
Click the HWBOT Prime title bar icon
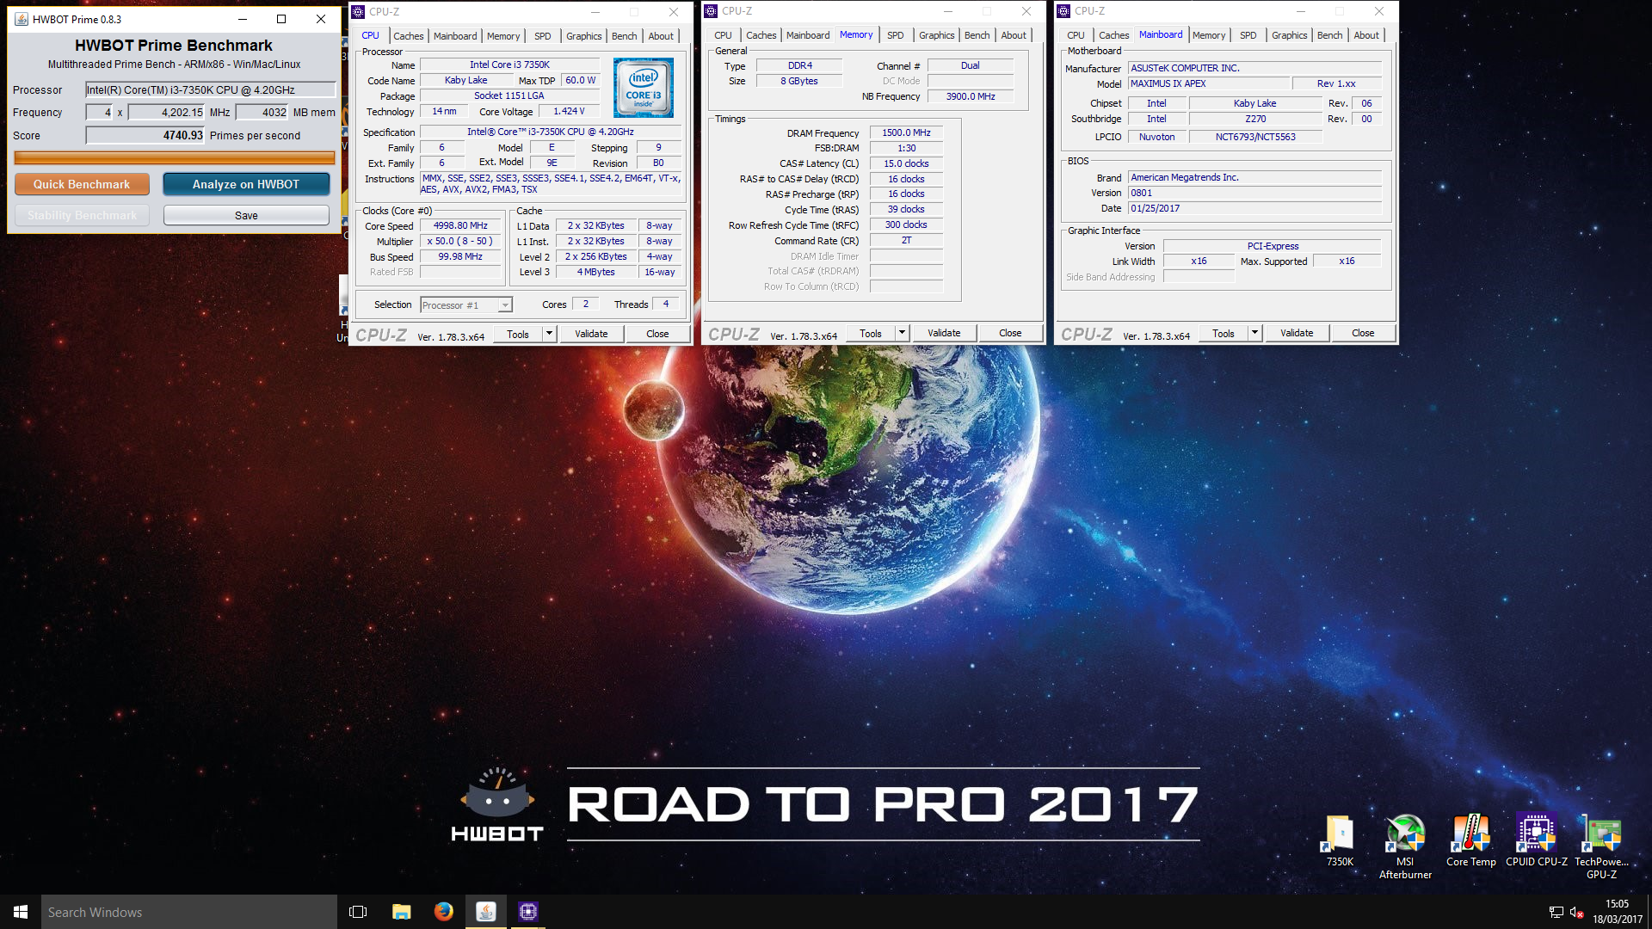(x=22, y=19)
